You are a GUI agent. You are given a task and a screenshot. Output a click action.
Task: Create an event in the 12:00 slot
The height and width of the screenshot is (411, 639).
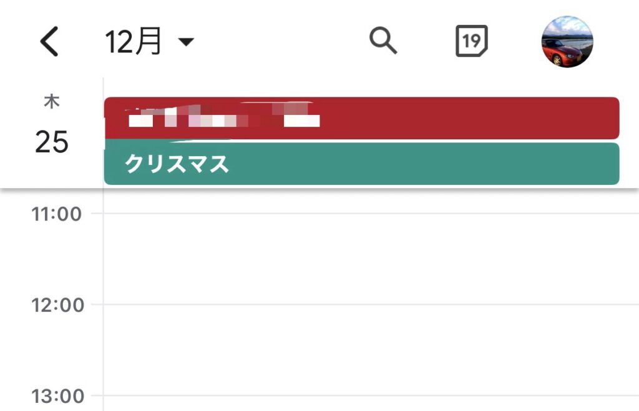point(371,349)
